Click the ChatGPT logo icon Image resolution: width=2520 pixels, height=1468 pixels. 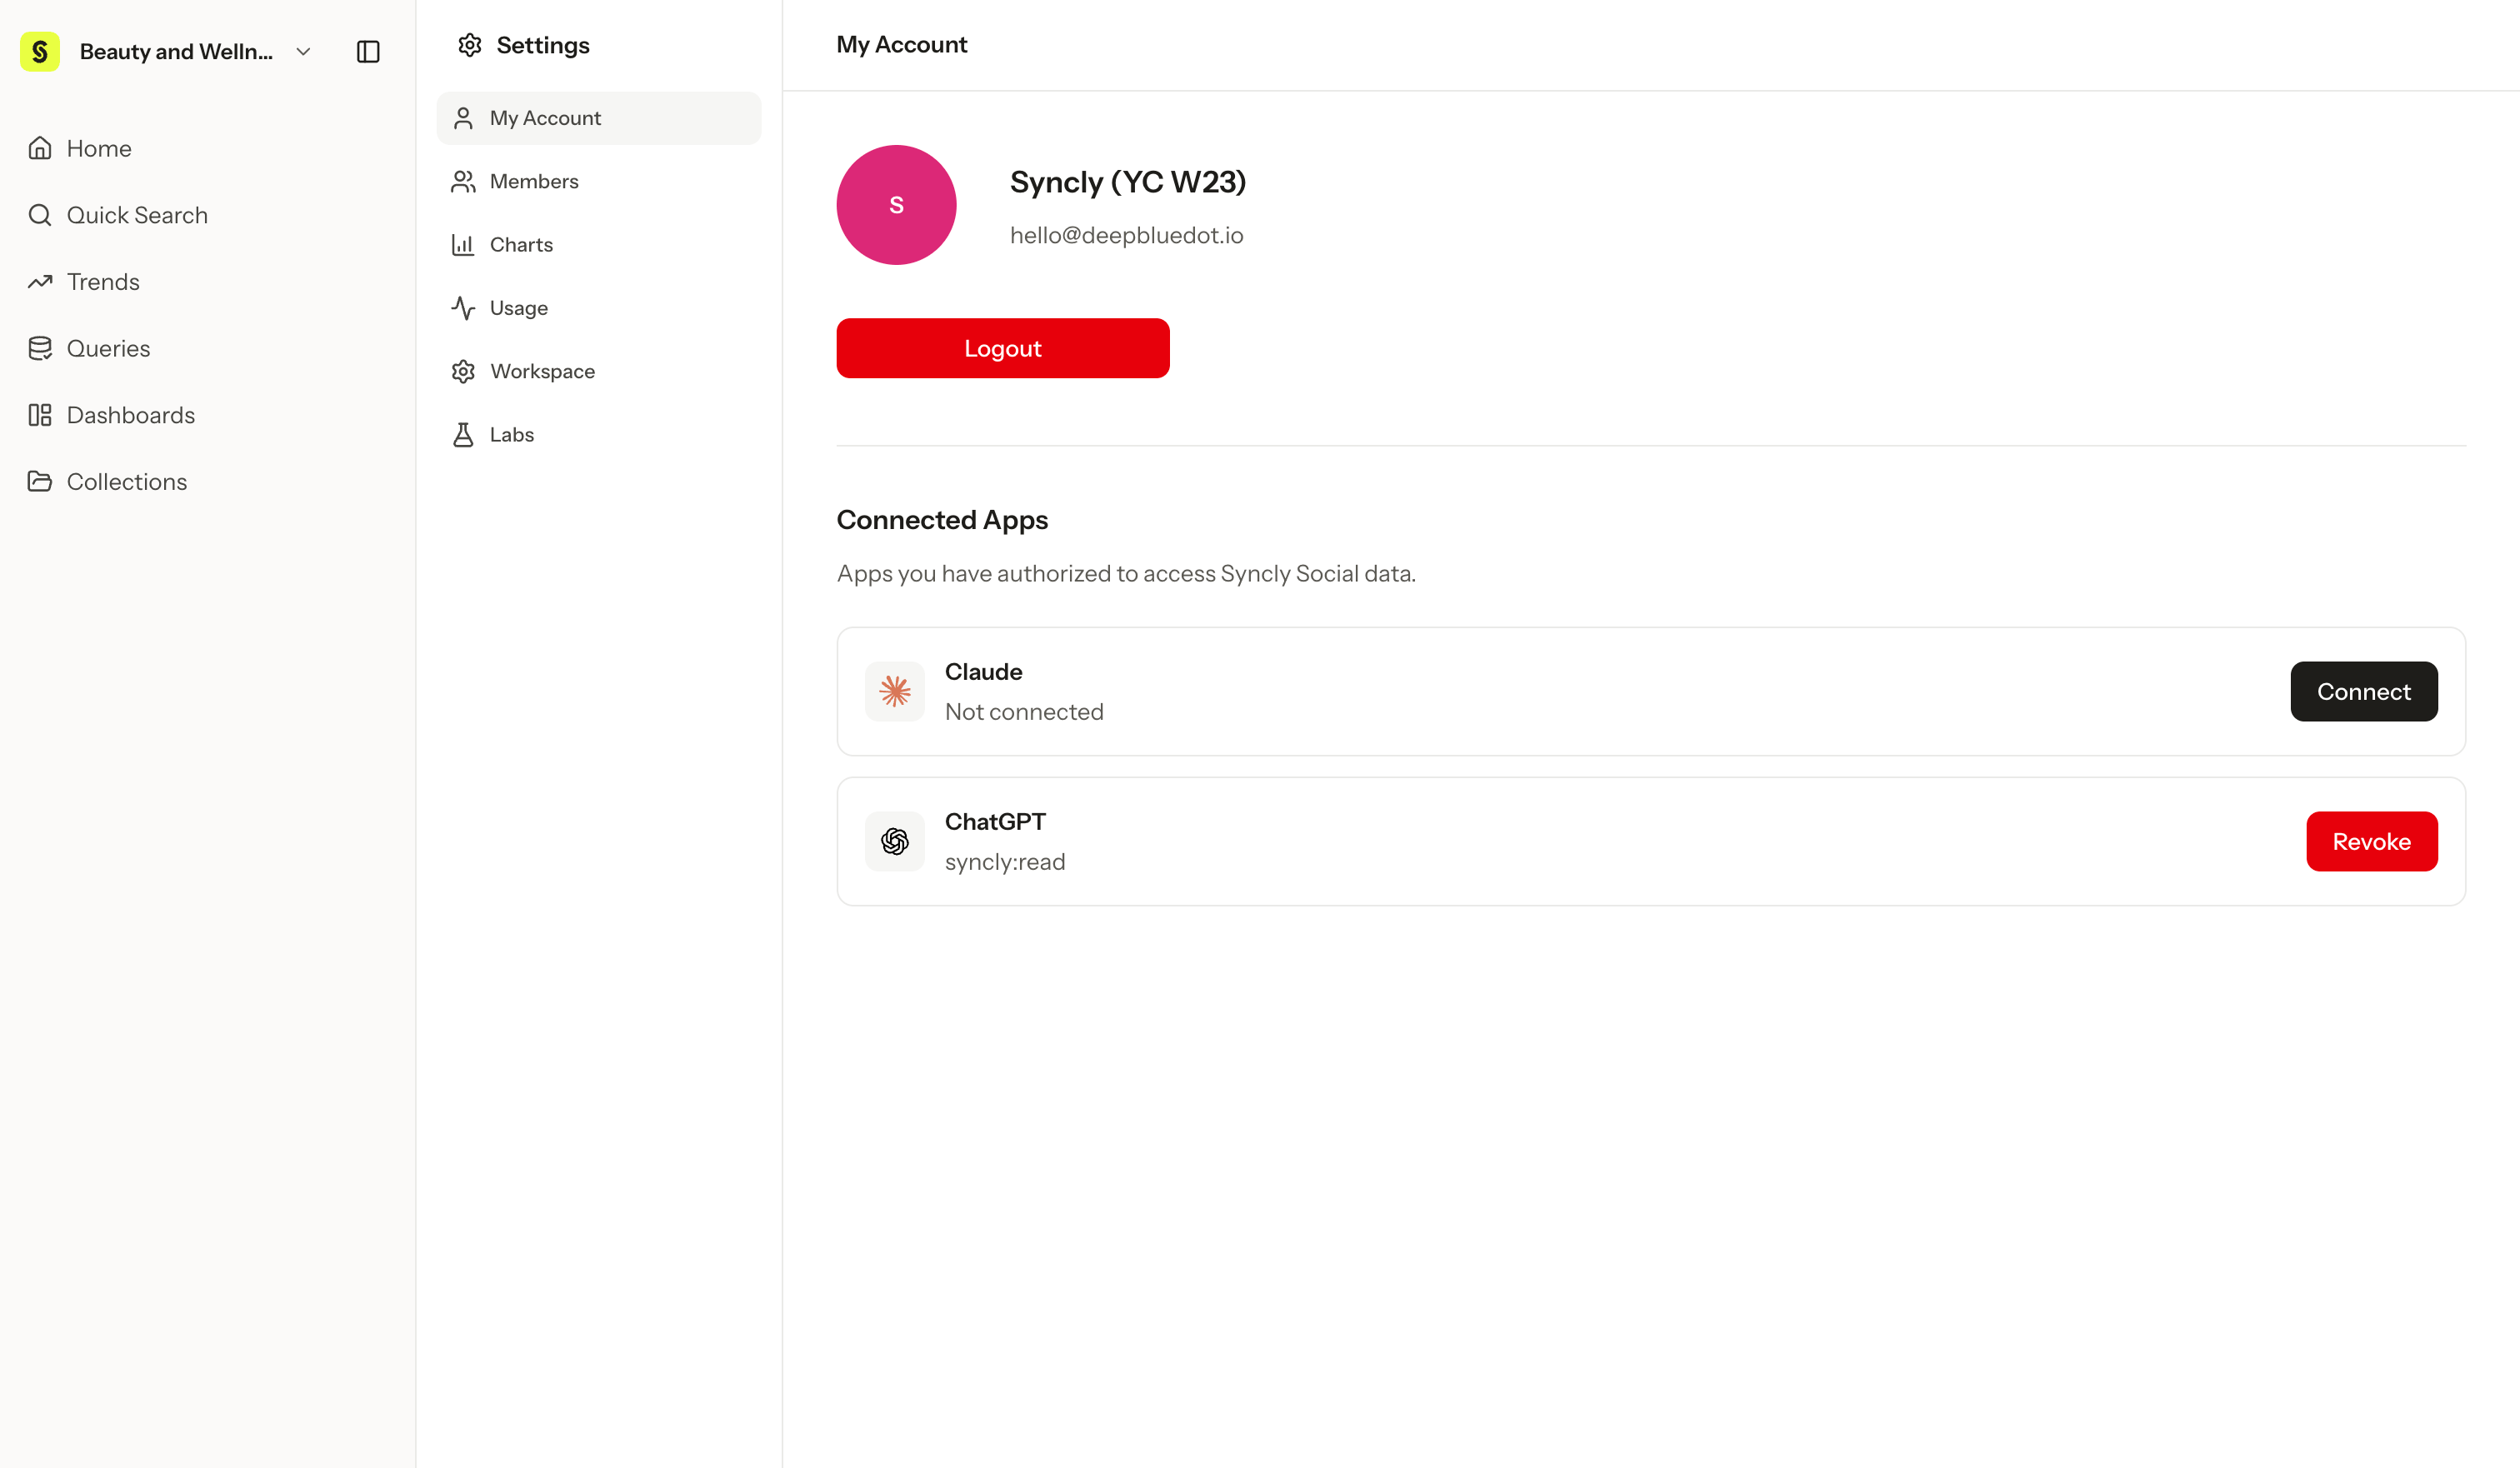[895, 841]
